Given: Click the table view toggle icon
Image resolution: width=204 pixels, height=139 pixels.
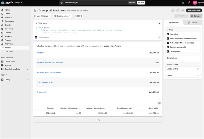Looking at the screenshot, I should [159, 103].
